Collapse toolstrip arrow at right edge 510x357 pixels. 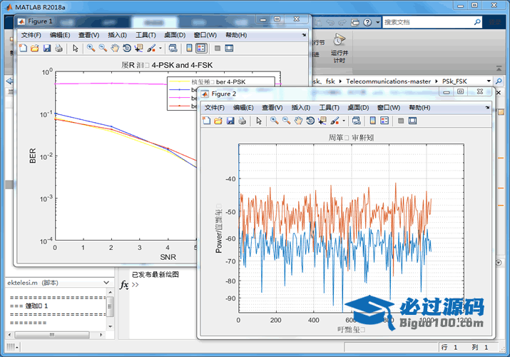coord(499,69)
